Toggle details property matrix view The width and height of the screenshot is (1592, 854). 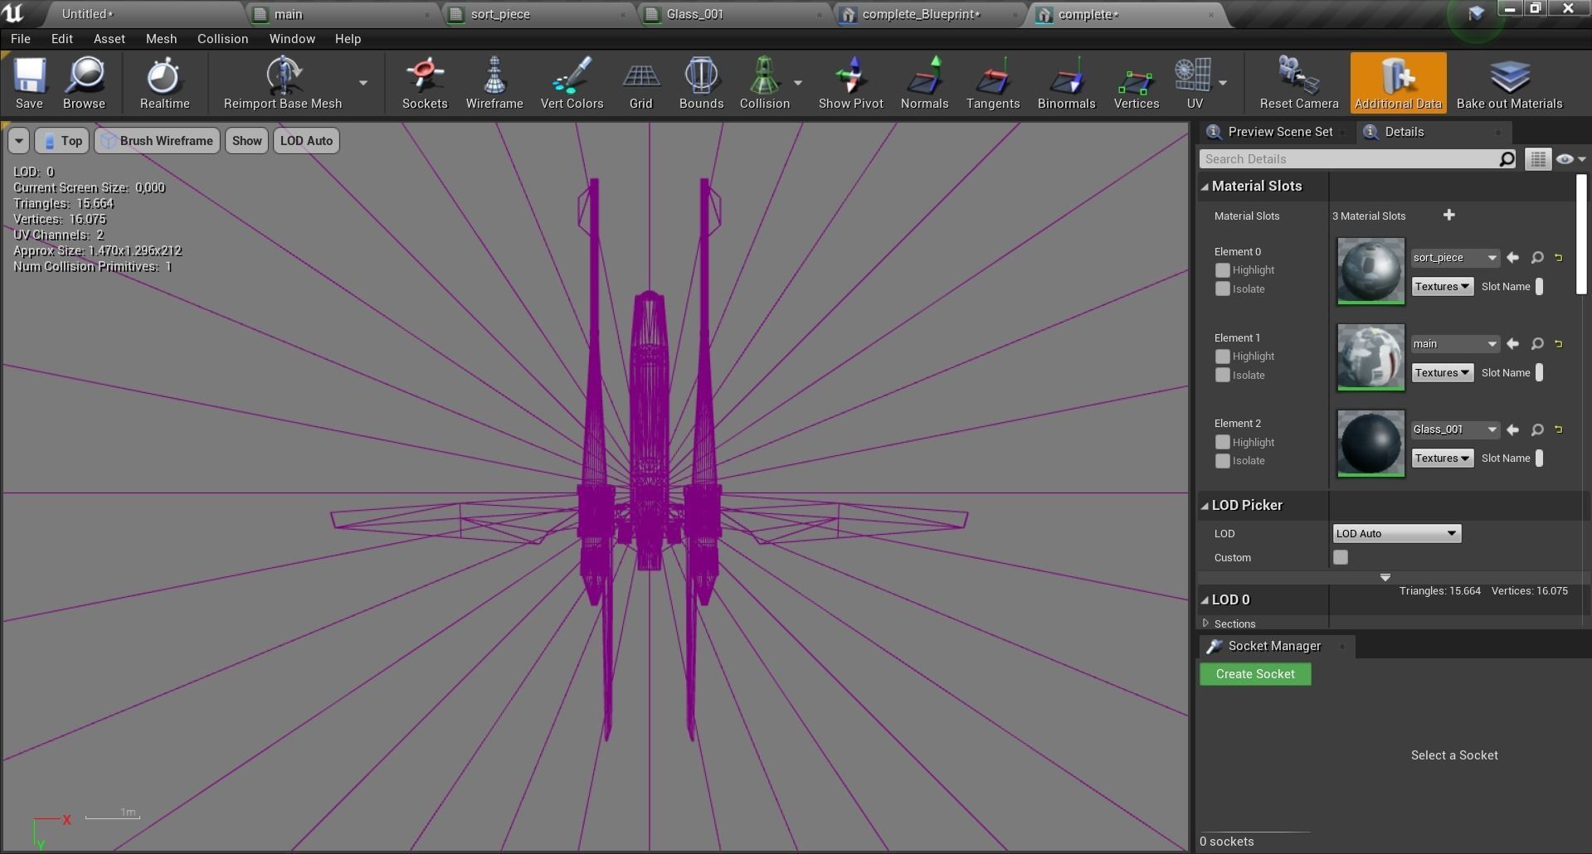pos(1537,159)
